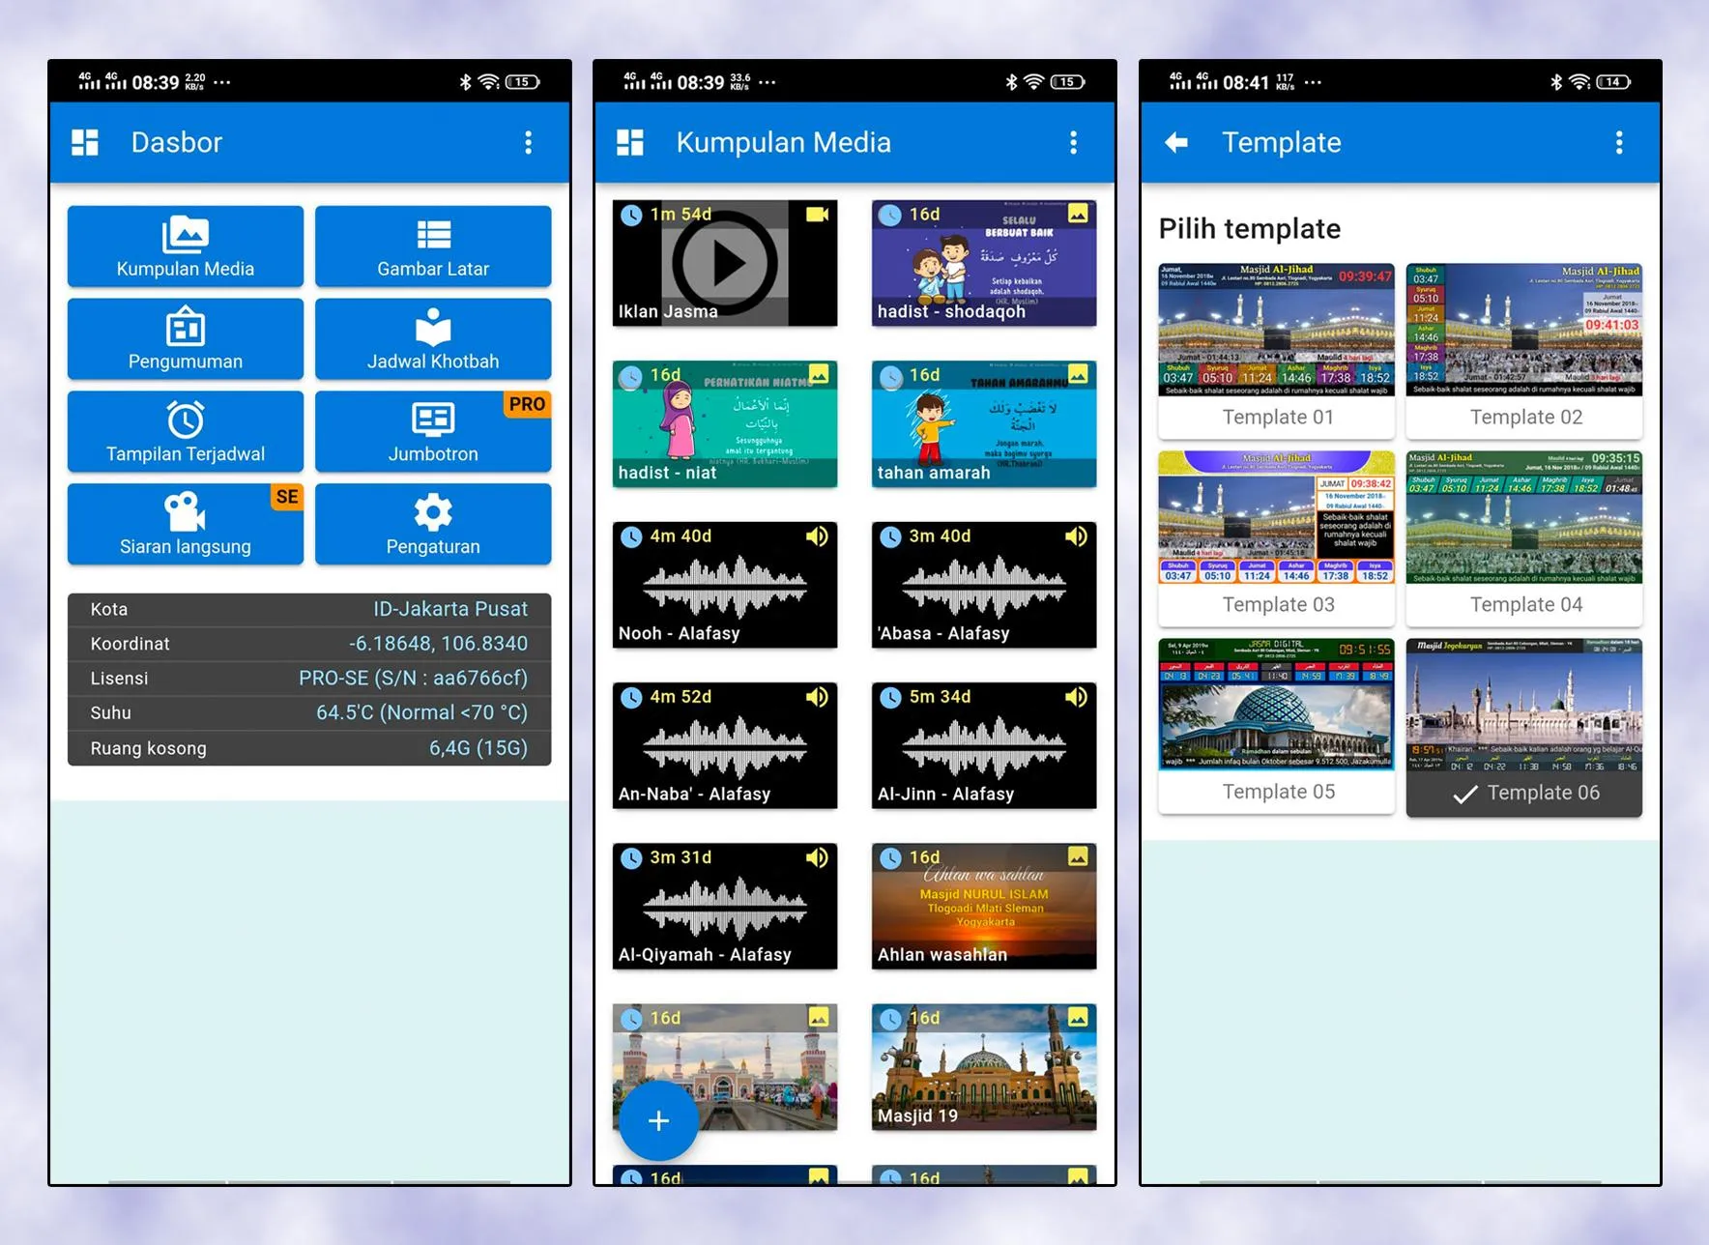This screenshot has height=1245, width=1709.
Task: Go back from the Template screen
Action: click(1176, 143)
